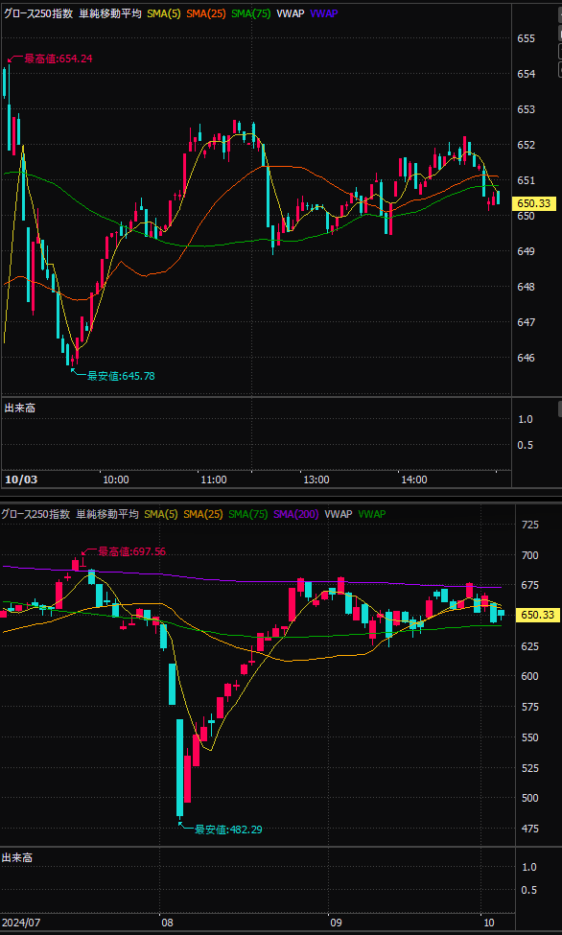Click the 09 month label on the daily chart
Image resolution: width=562 pixels, height=935 pixels.
tap(335, 923)
